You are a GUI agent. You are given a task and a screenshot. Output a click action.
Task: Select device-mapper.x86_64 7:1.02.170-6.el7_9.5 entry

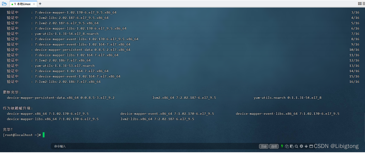pyautogui.click(x=48, y=114)
